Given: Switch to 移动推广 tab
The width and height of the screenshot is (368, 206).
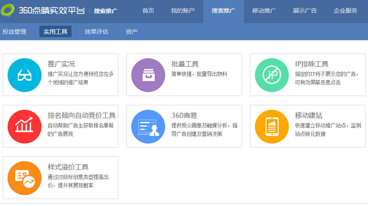Looking at the screenshot, I should 264,11.
